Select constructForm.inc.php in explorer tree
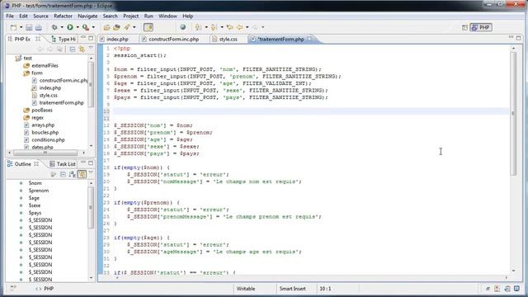 [x=63, y=80]
